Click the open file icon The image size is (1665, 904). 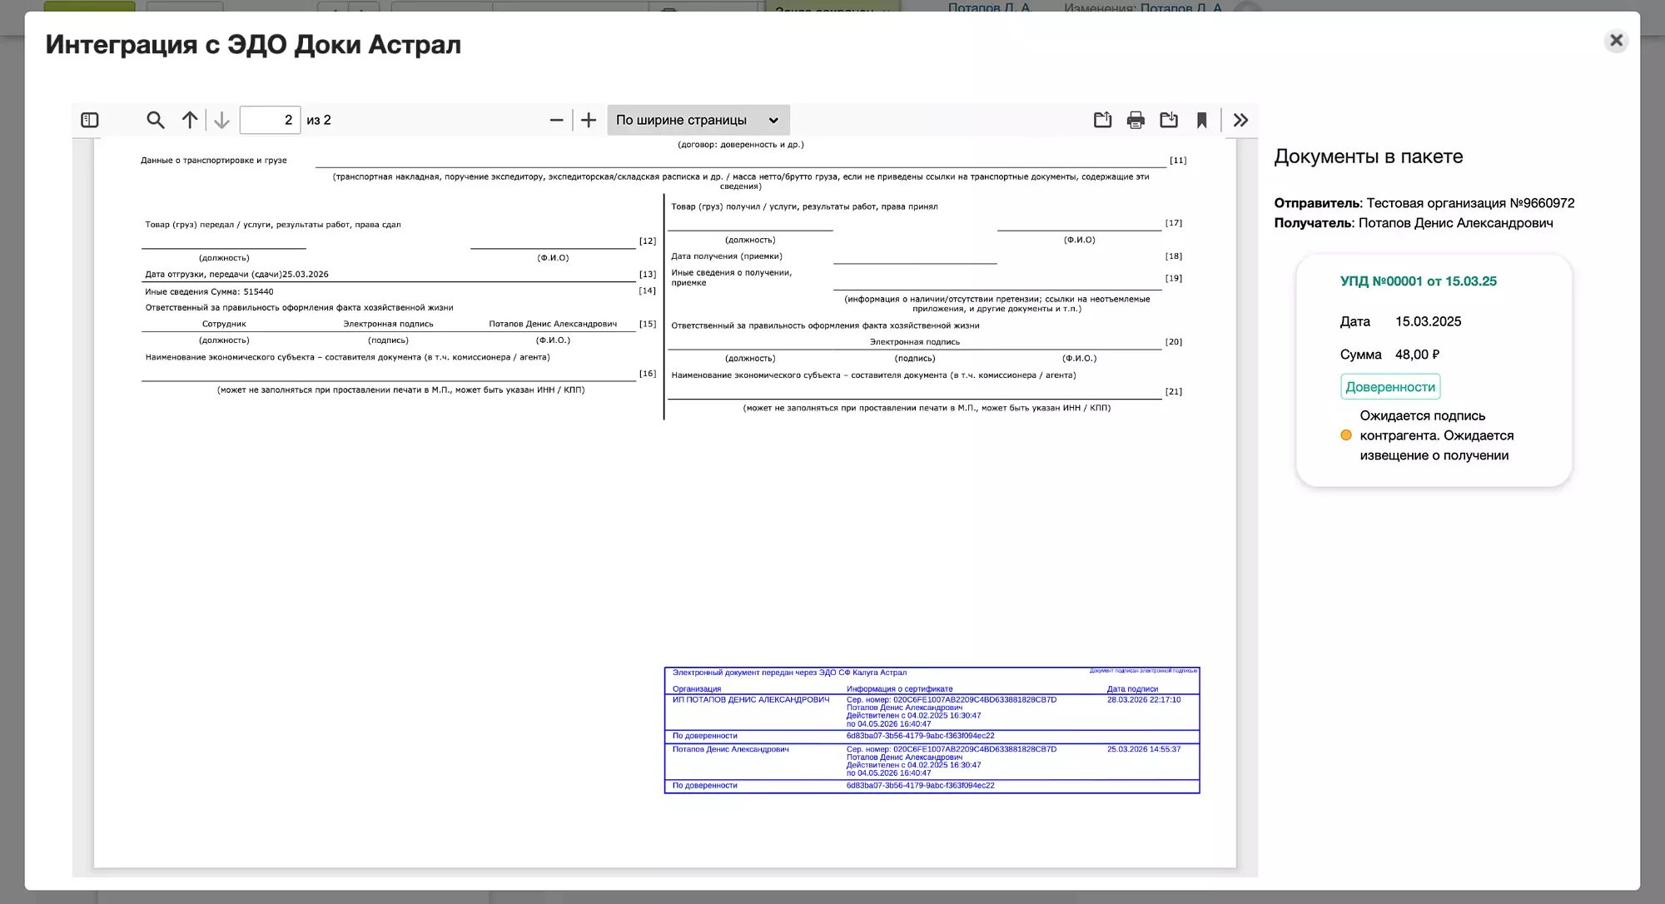click(x=1102, y=120)
